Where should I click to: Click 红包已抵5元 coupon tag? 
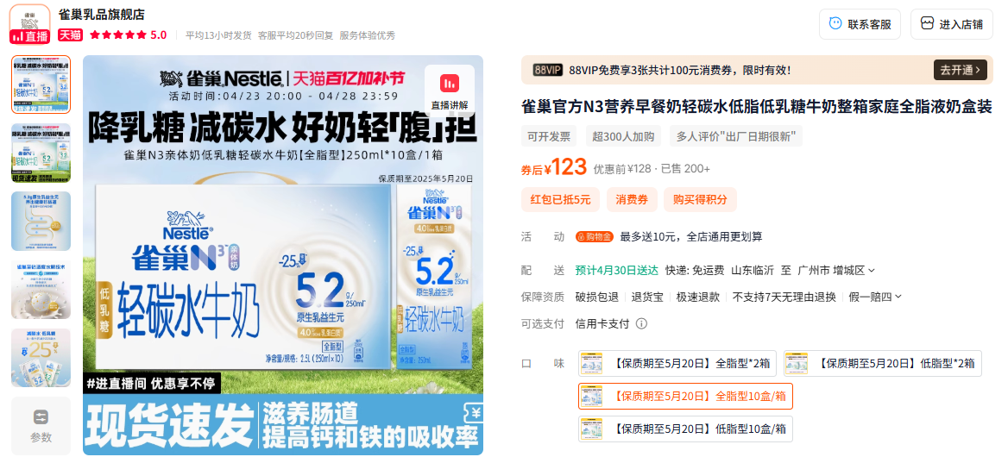point(560,200)
